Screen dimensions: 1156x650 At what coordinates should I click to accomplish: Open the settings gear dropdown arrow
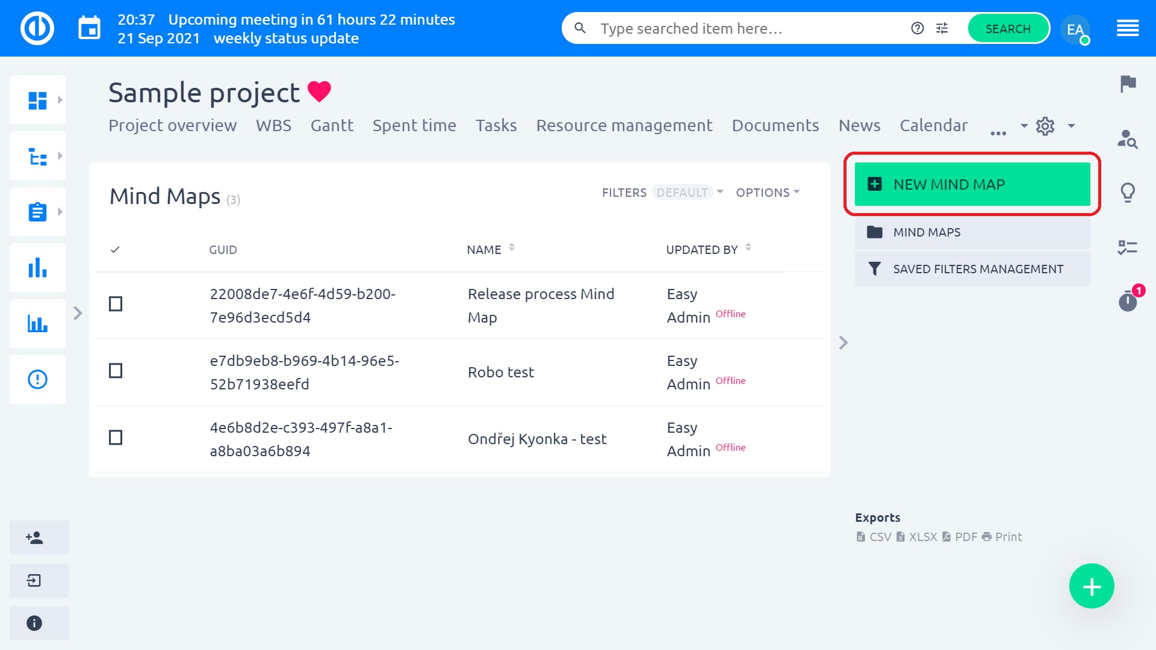[x=1071, y=126]
